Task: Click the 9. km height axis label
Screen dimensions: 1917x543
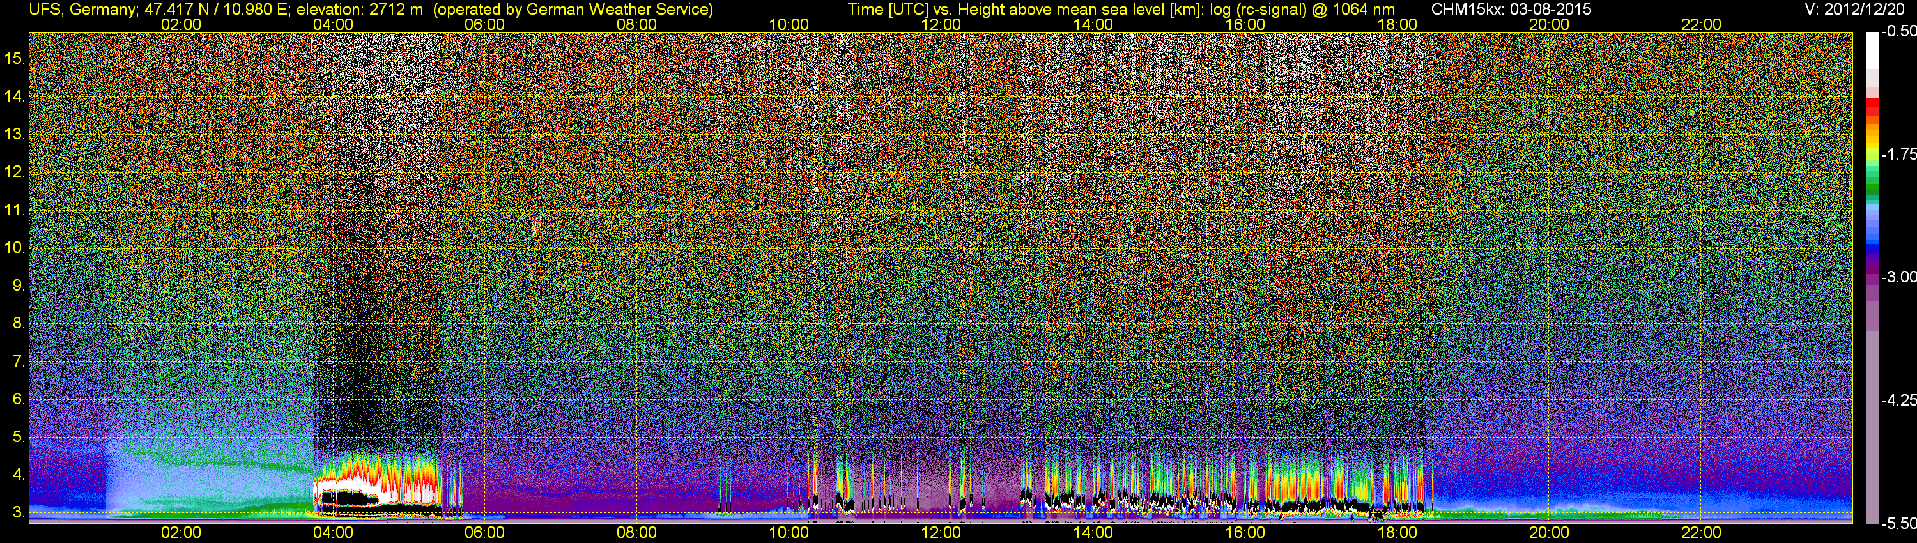Action: pos(19,286)
